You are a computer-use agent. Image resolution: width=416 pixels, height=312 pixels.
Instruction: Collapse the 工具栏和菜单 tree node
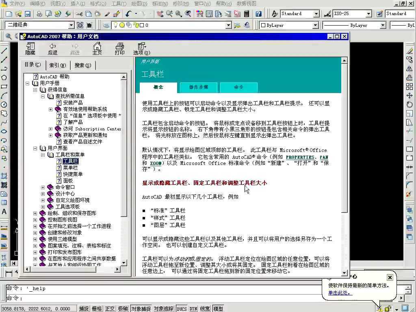pos(43,155)
